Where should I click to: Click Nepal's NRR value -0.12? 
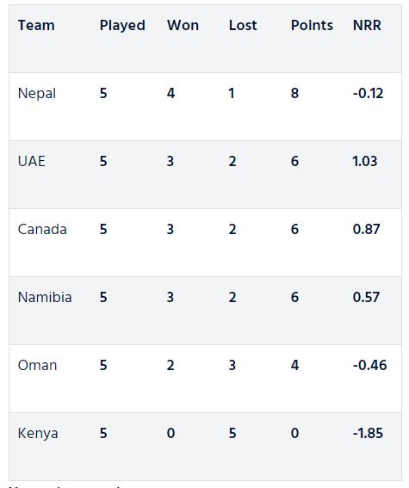tap(368, 93)
